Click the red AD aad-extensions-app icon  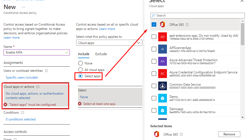pyautogui.click(x=163, y=37)
